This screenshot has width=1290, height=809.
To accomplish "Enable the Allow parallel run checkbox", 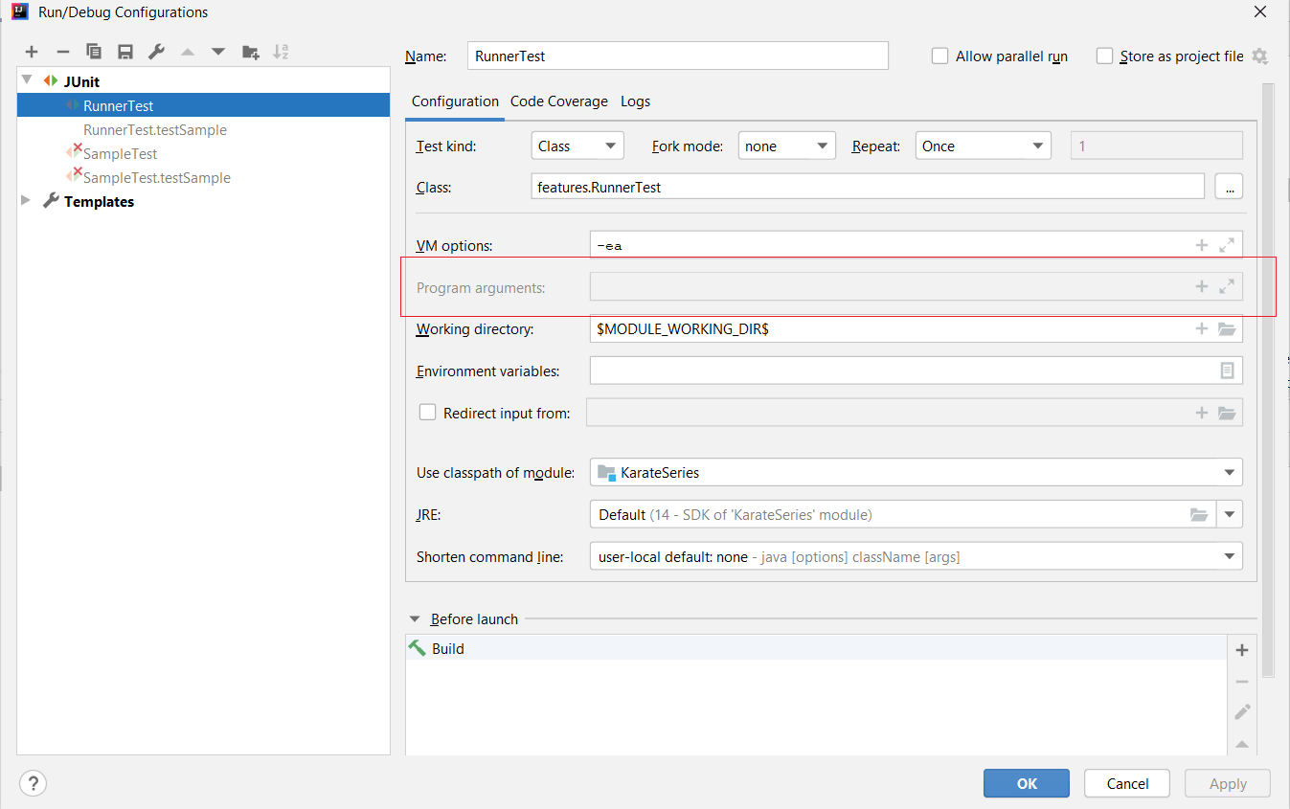I will click(x=940, y=56).
